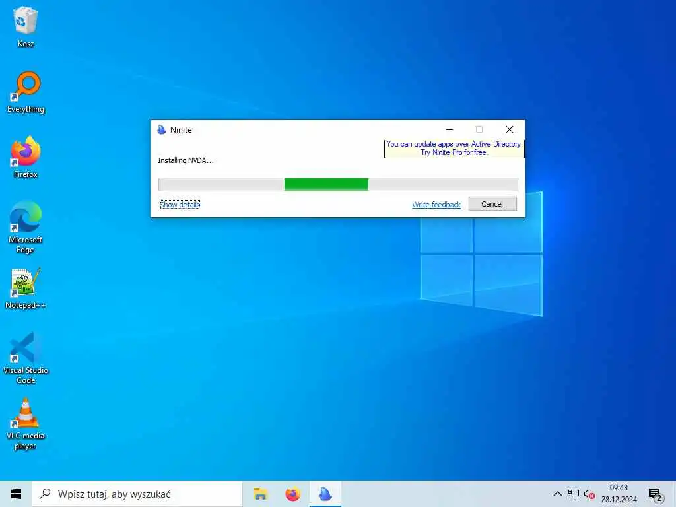
Task: Click the green installation progress bar
Action: click(x=338, y=184)
